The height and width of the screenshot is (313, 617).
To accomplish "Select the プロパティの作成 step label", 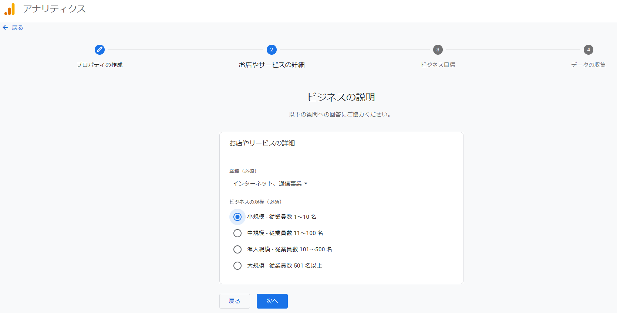I will [x=100, y=65].
